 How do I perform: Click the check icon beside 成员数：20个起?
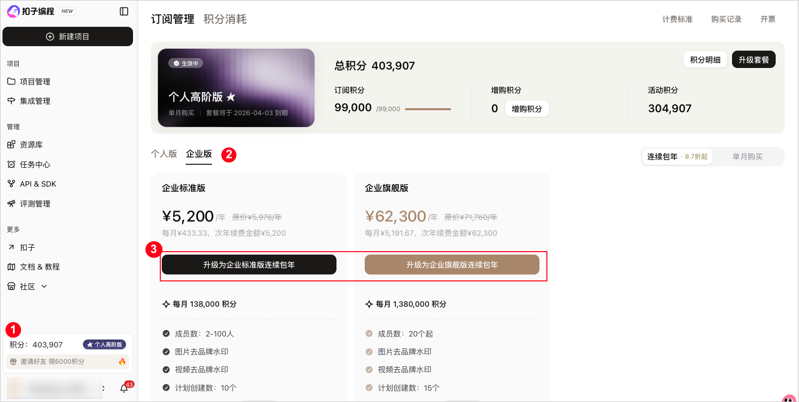point(369,334)
